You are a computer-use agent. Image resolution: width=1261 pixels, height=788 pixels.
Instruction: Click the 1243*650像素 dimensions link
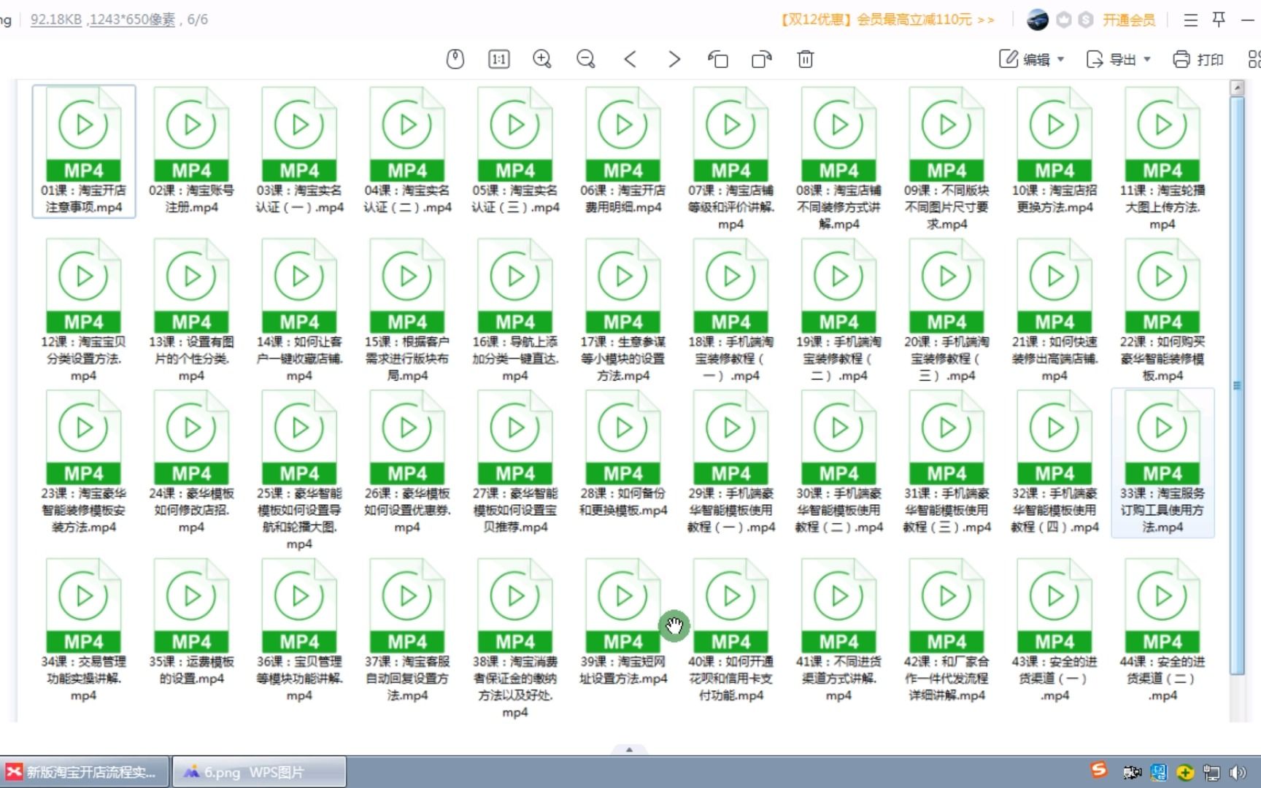pyautogui.click(x=133, y=20)
